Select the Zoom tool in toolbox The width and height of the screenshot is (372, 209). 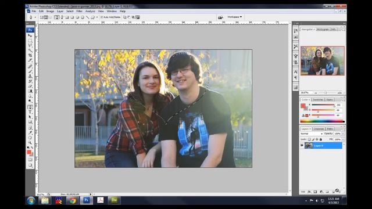coord(30,142)
